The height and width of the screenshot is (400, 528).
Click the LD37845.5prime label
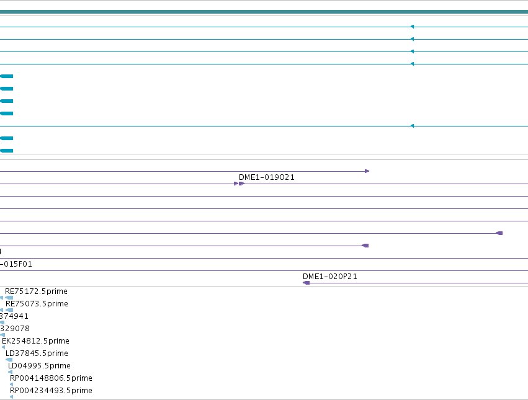click(x=37, y=353)
